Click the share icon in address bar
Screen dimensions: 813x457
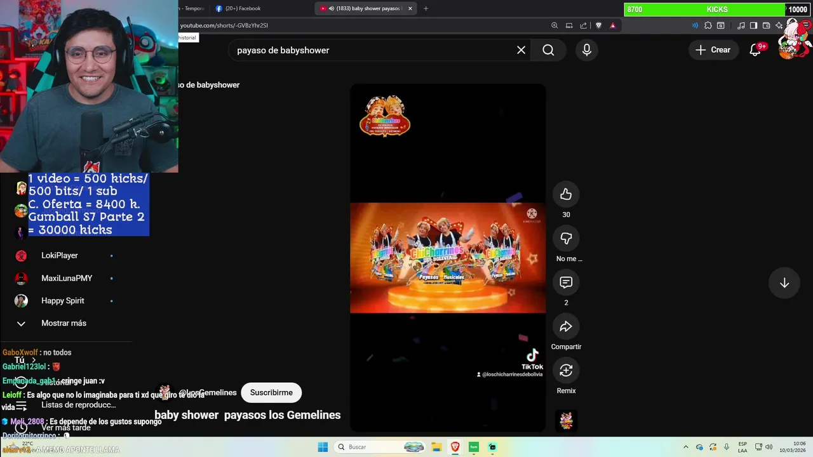click(584, 25)
